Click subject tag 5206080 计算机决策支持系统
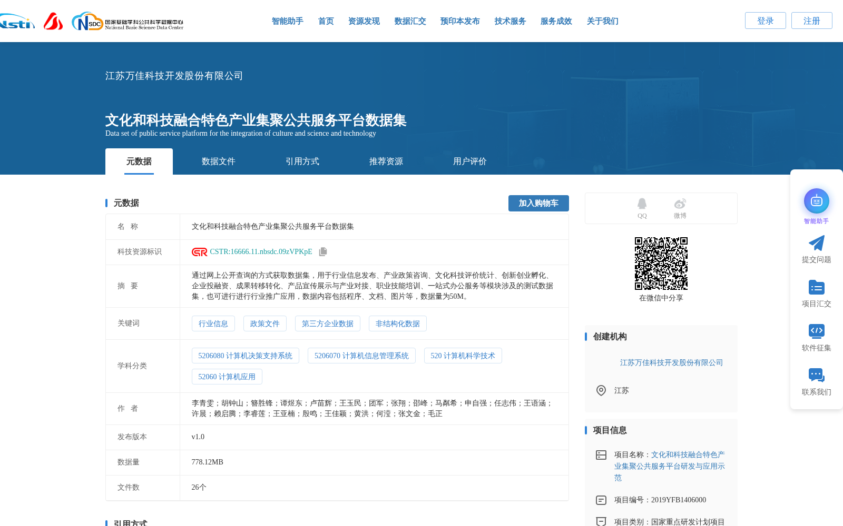This screenshot has width=843, height=526. coord(246,356)
